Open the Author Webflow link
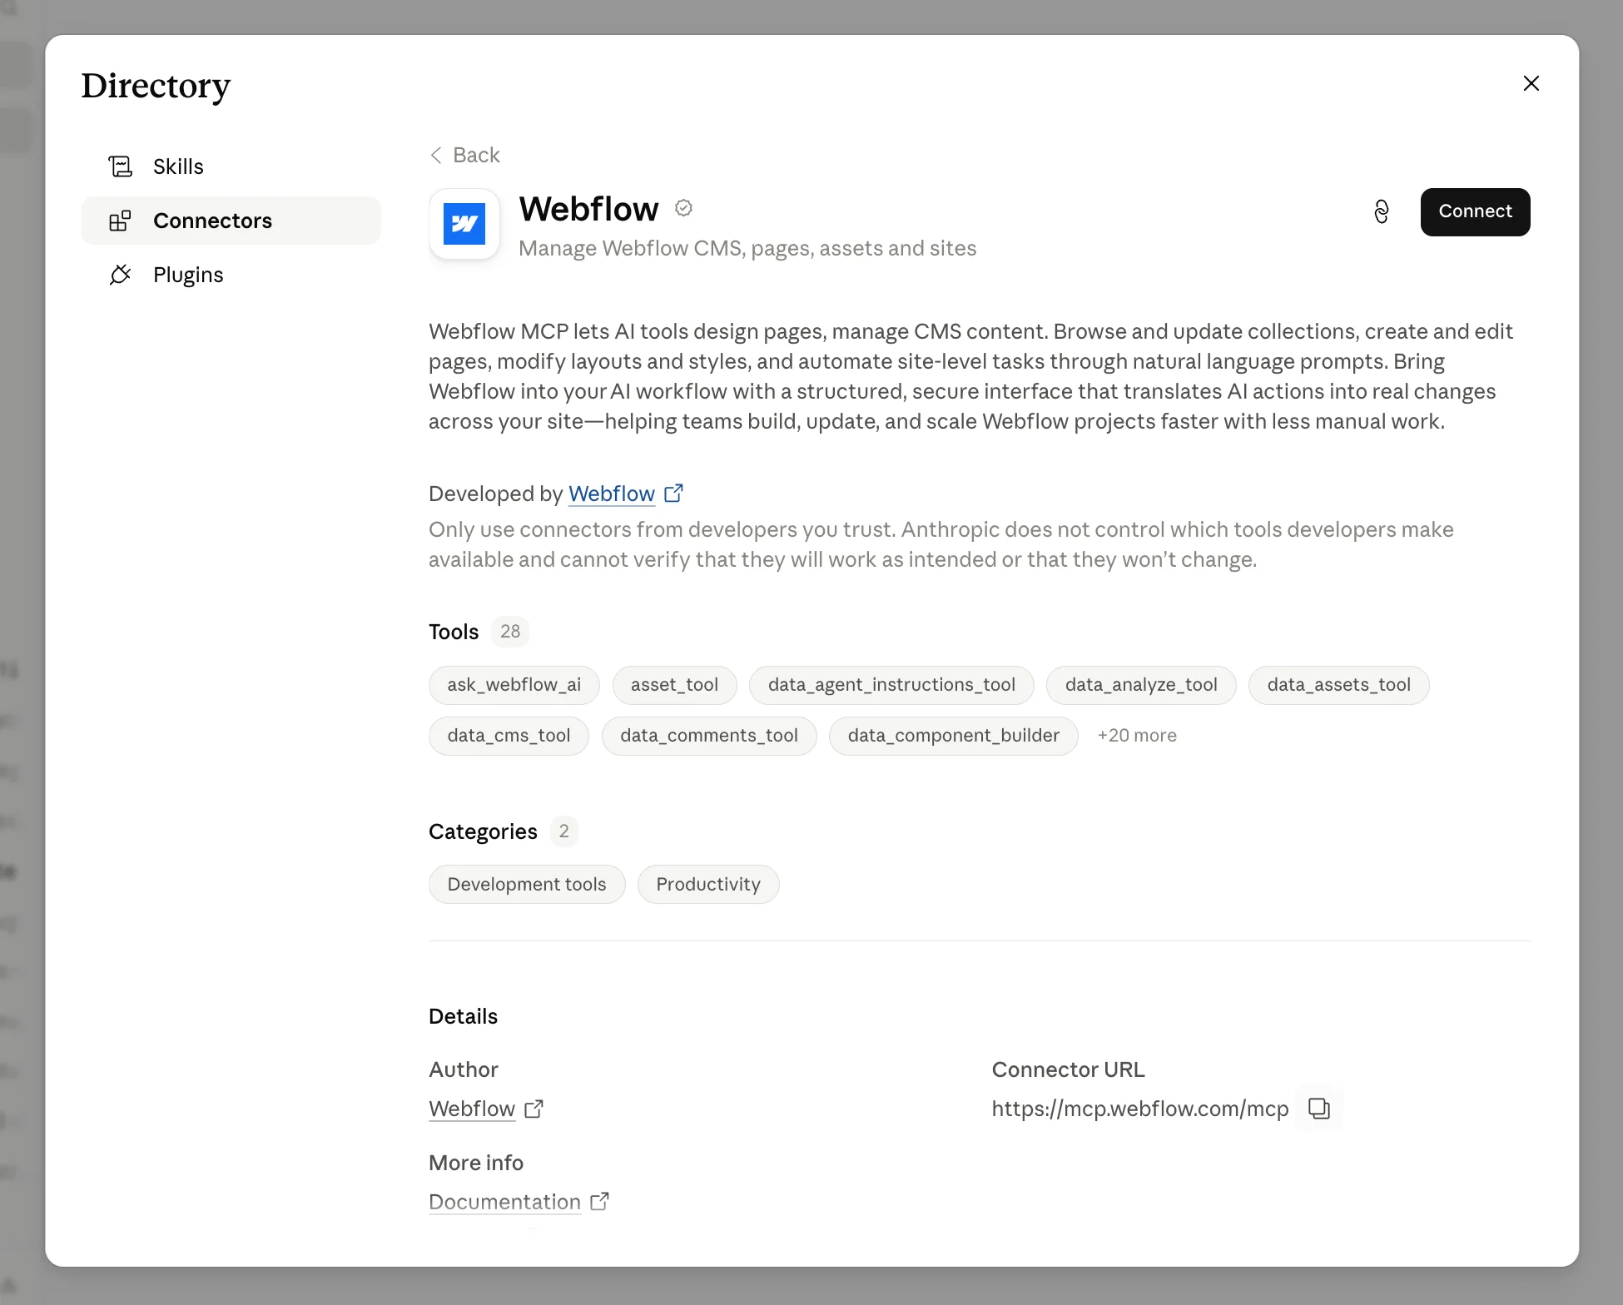 pos(472,1109)
